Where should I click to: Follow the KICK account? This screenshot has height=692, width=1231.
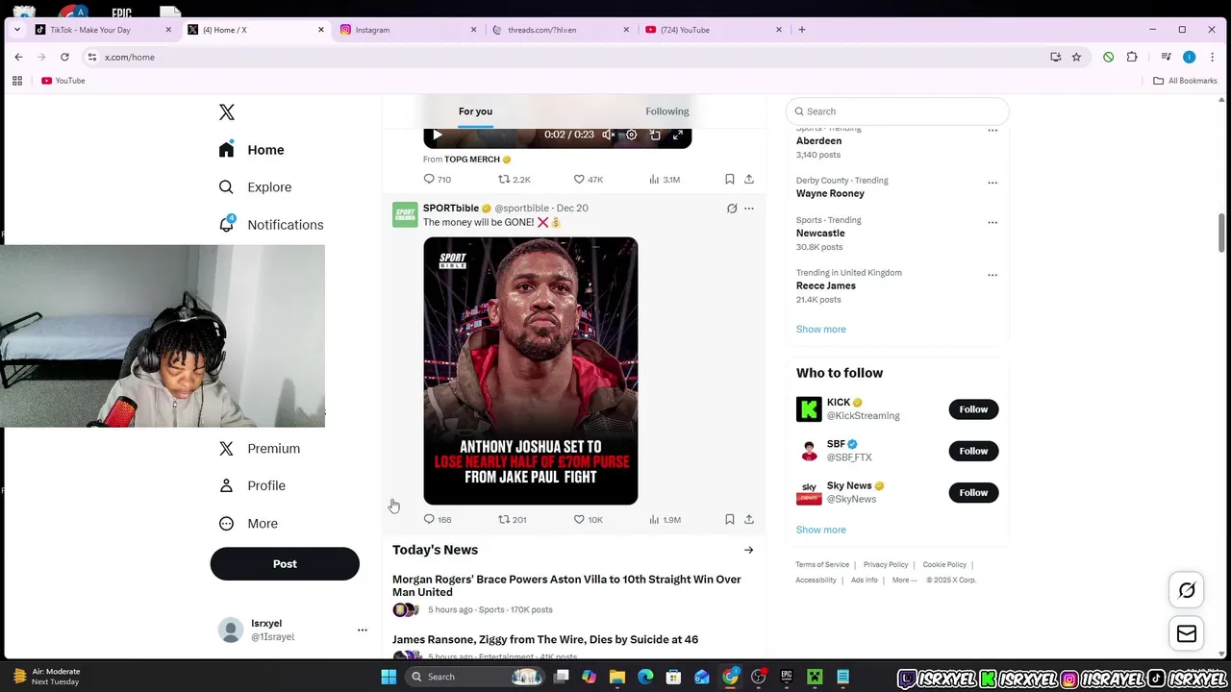[x=973, y=409]
